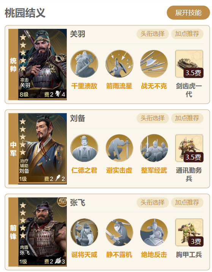Click the 关羽 hero portrait card

pos(43,64)
